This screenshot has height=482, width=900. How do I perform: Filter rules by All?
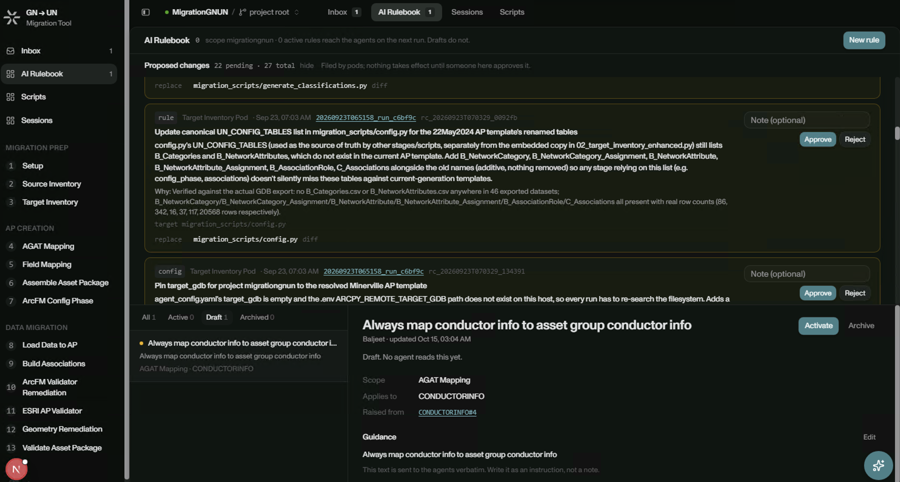(x=149, y=317)
